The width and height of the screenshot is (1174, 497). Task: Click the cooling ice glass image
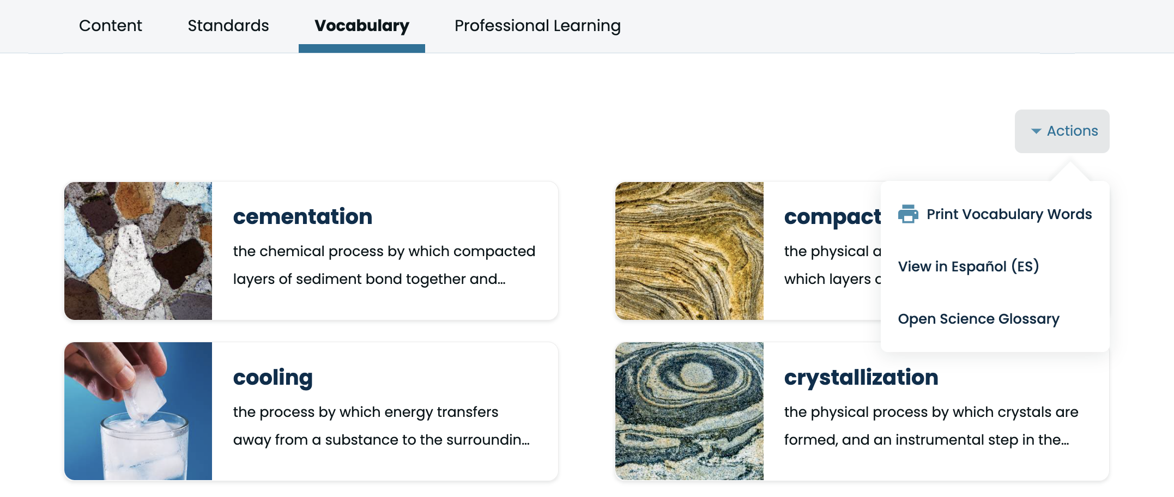(x=138, y=411)
